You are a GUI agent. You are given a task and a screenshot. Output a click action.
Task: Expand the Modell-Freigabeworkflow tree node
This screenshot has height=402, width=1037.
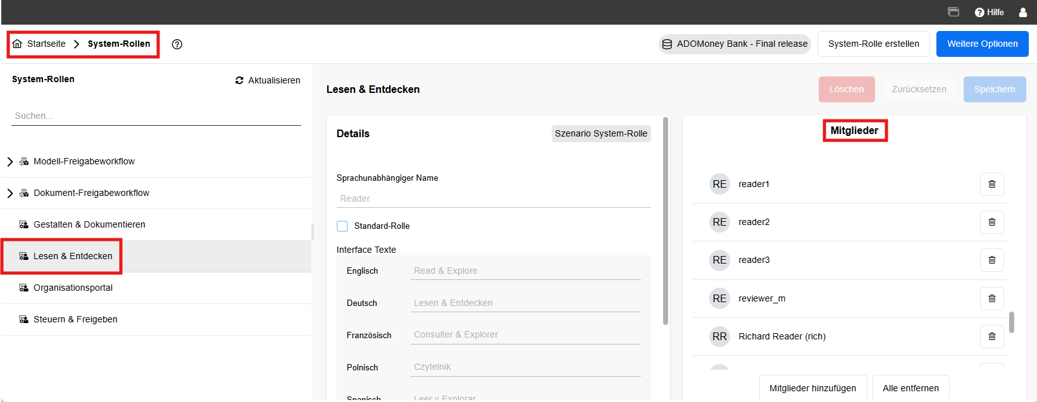click(10, 162)
